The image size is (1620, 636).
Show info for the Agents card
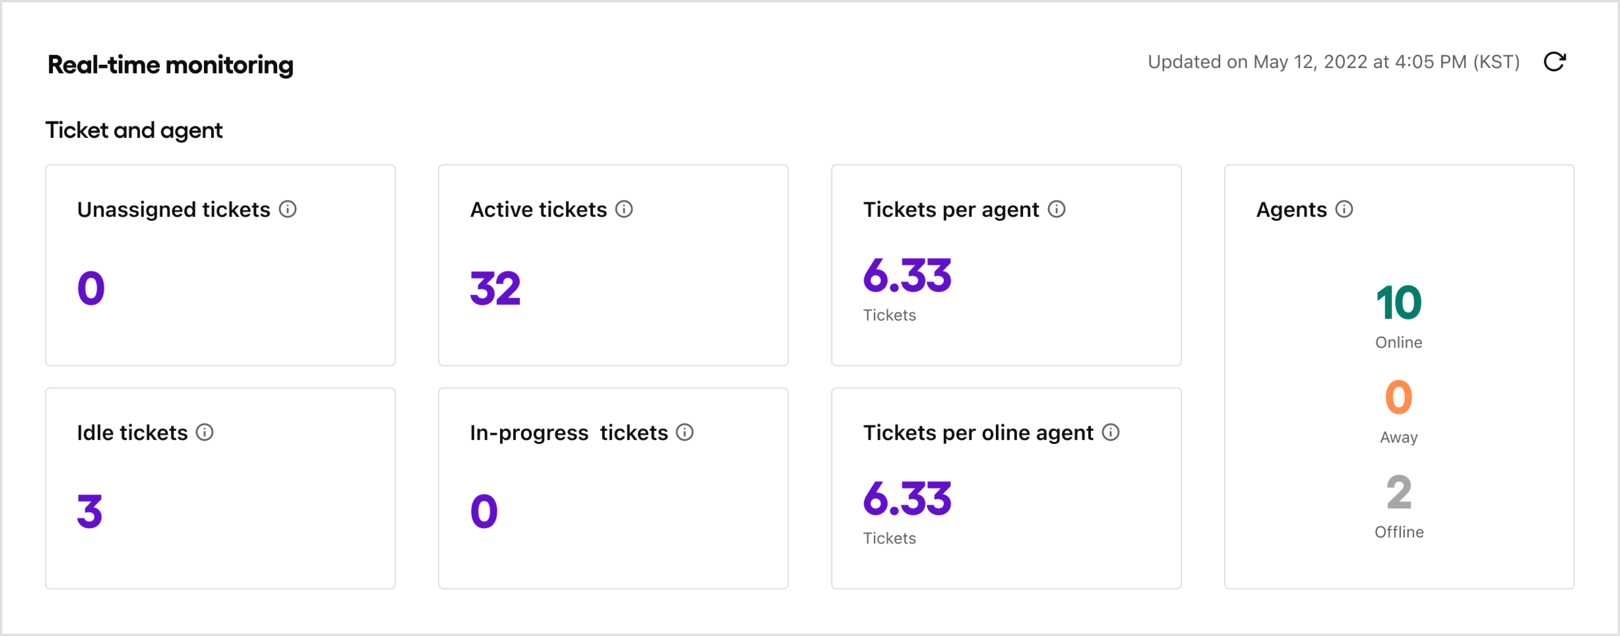point(1344,209)
